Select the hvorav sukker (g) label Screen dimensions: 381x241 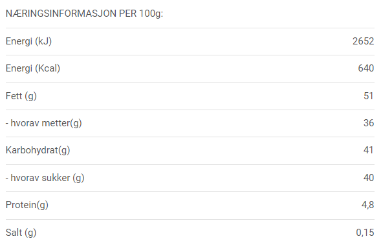point(45,178)
